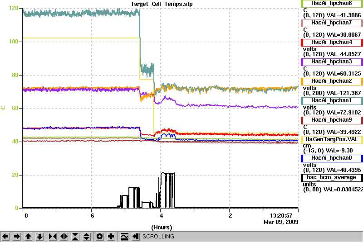The width and height of the screenshot is (363, 242).
Task: Click the arrow-to-bar icon beside SCROLLING
Action: click(136, 237)
